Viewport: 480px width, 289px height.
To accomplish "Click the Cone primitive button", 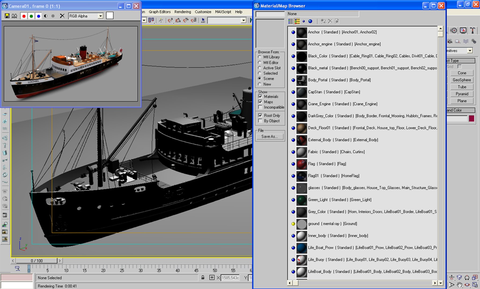I will [462, 73].
